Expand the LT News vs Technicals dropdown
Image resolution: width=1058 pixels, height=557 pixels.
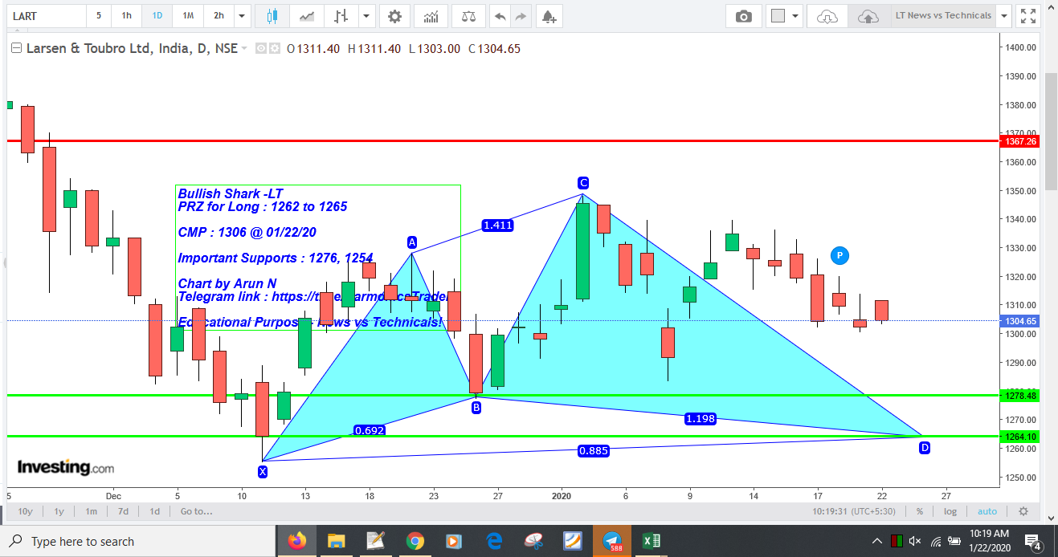click(x=1003, y=16)
